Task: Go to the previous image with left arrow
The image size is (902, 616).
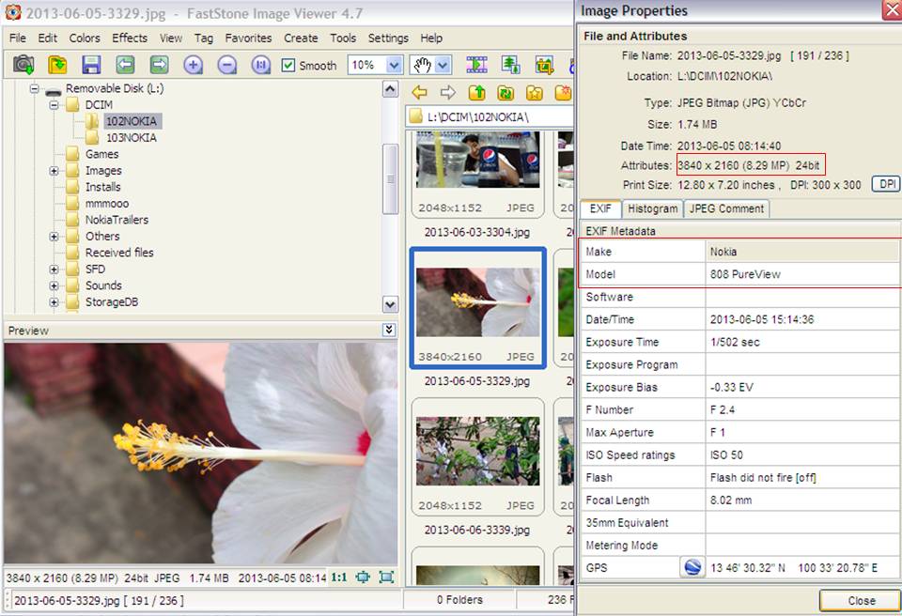Action: tap(125, 65)
